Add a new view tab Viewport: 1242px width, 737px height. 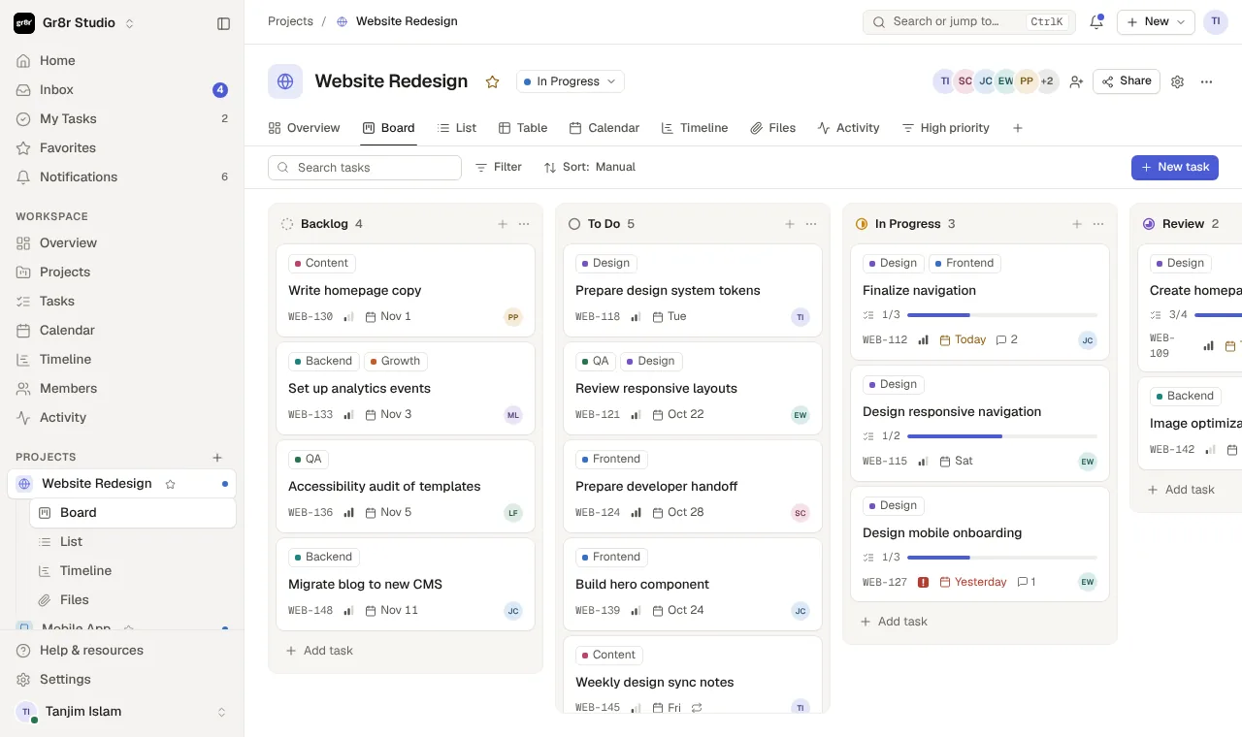point(1017,128)
